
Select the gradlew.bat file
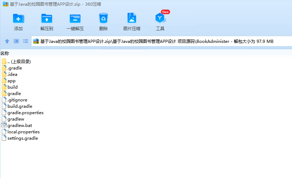[17, 125]
